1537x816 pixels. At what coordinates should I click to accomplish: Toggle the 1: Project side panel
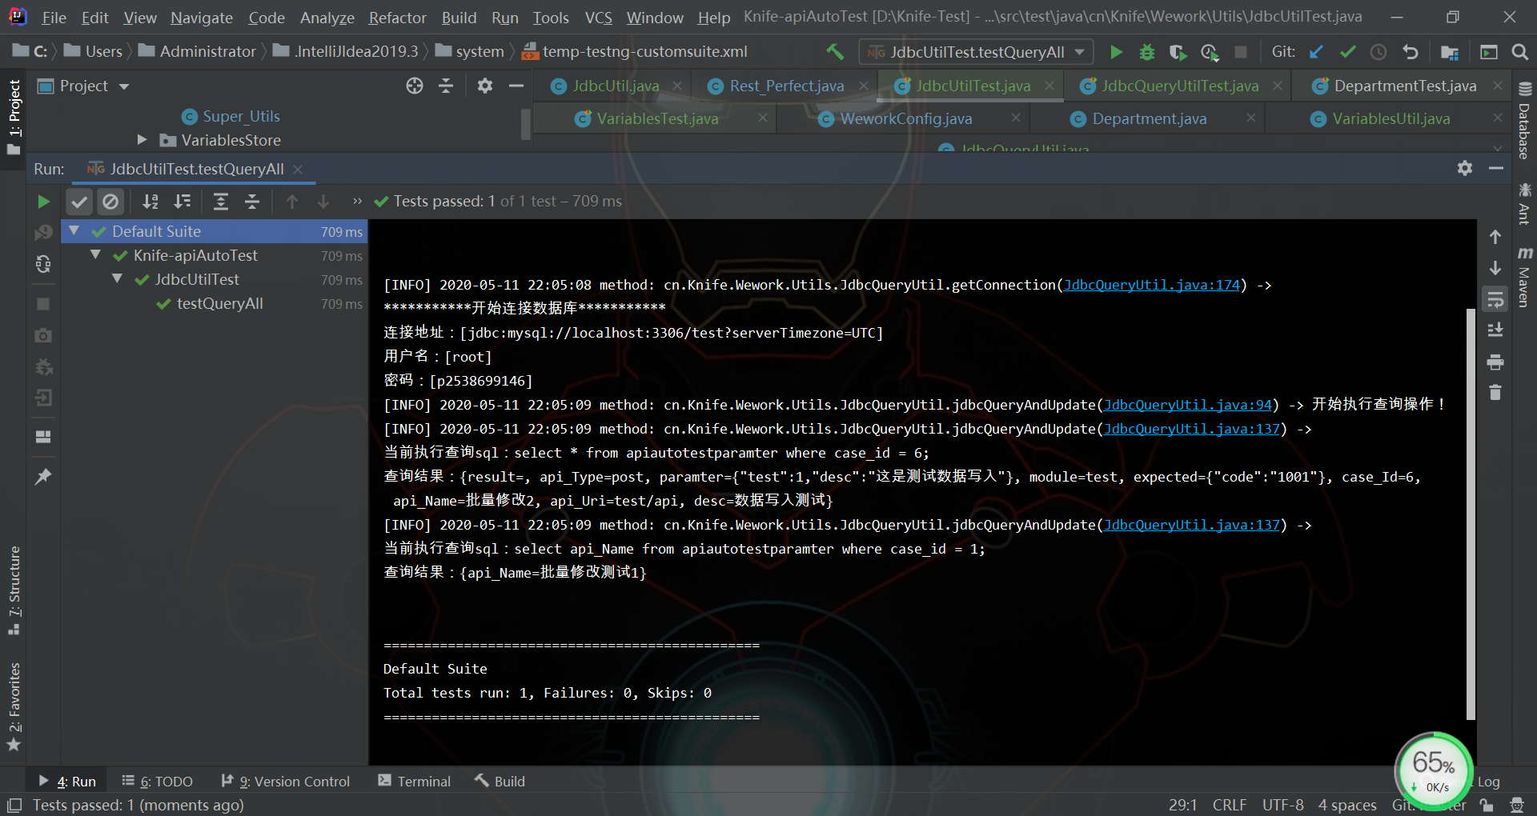click(x=14, y=118)
